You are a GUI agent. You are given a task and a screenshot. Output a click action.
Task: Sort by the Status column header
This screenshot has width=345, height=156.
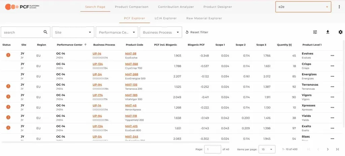(6, 45)
